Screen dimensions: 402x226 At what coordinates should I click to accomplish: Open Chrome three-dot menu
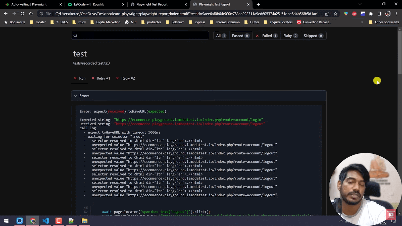coord(396,14)
